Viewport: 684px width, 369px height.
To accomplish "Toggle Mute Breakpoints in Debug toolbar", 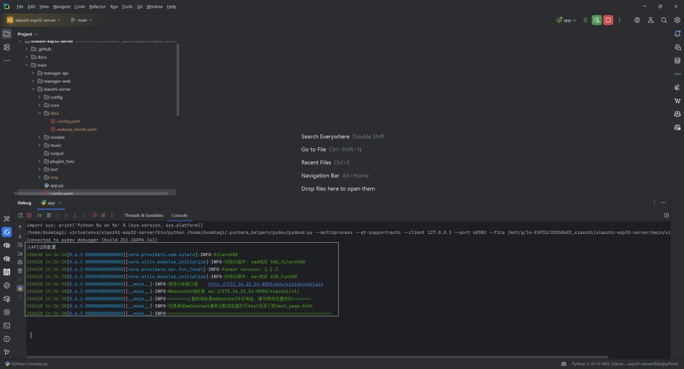I will pyautogui.click(x=103, y=216).
